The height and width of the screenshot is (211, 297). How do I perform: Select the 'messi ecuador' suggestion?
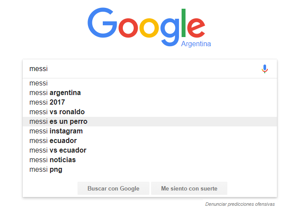coord(150,141)
